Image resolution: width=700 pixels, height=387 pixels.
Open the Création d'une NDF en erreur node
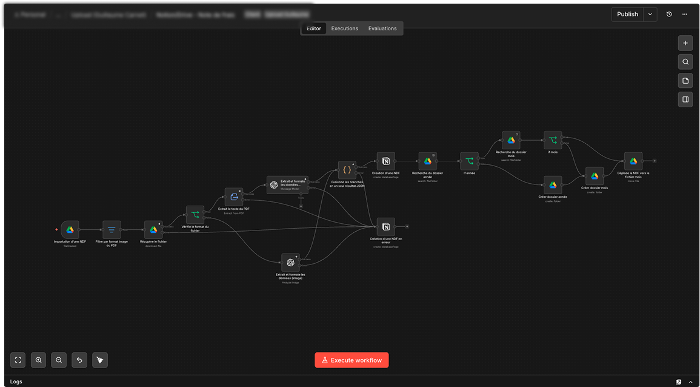tap(385, 227)
